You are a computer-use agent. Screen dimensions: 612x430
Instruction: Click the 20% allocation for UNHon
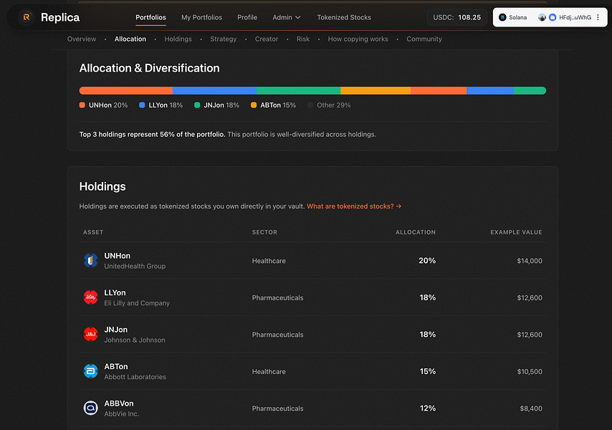[427, 260]
